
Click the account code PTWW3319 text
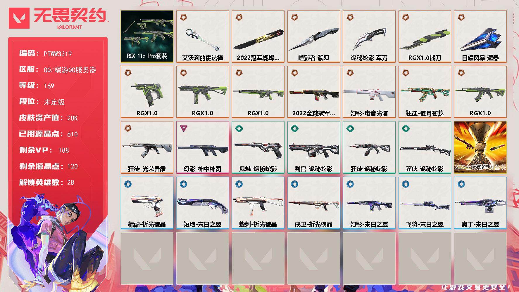tap(58, 54)
